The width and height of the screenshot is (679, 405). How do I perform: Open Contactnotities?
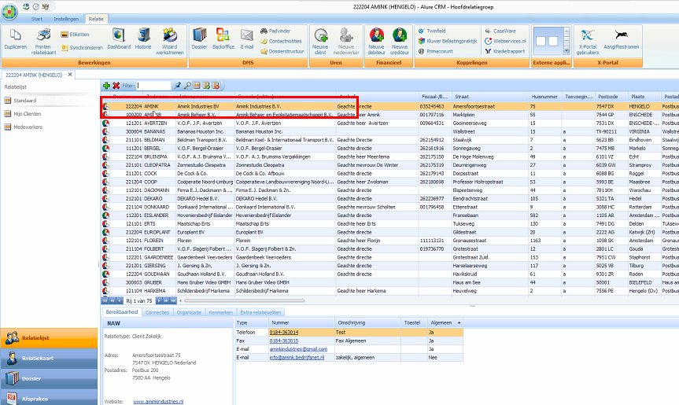click(x=281, y=41)
